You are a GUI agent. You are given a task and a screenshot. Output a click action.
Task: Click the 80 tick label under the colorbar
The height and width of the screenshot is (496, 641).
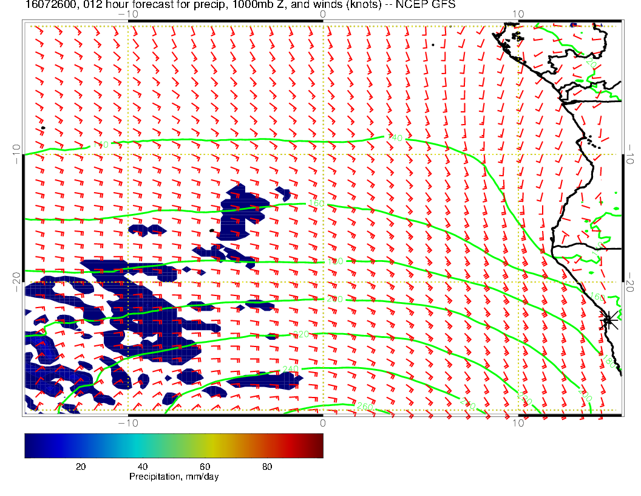point(266,466)
